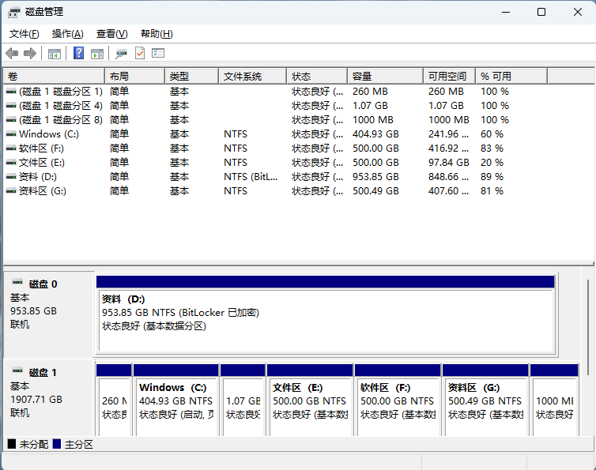This screenshot has height=470, width=596.
Task: Select Windows (C:) row in volume list
Action: (51, 134)
